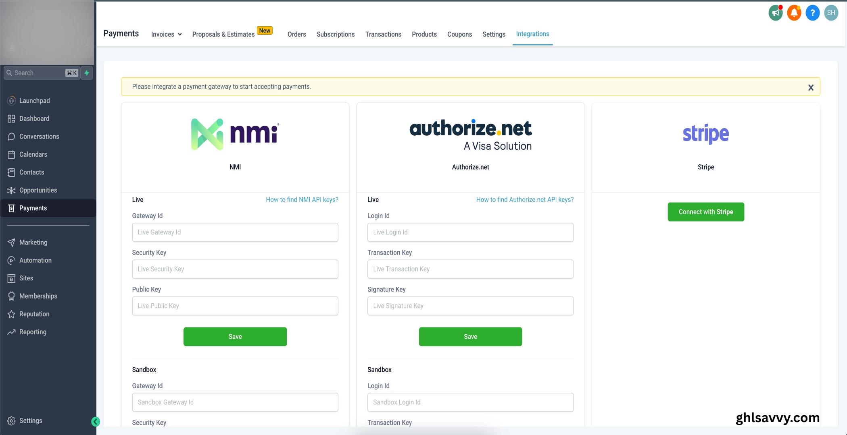Viewport: 847px width, 435px height.
Task: Open Settings gear in the sidebar
Action: (25, 420)
